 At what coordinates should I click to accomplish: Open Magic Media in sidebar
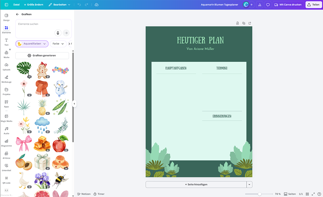[6, 118]
